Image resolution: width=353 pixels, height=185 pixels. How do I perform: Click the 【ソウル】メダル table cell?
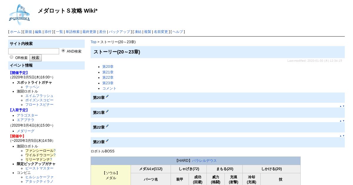[x=111, y=175]
